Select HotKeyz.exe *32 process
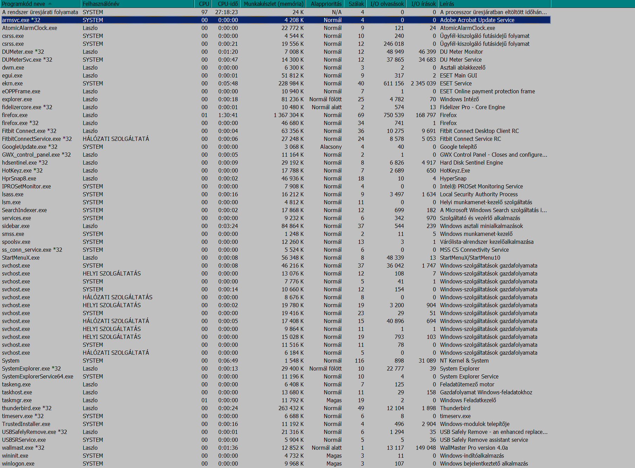The height and width of the screenshot is (468, 635). (x=275, y=170)
